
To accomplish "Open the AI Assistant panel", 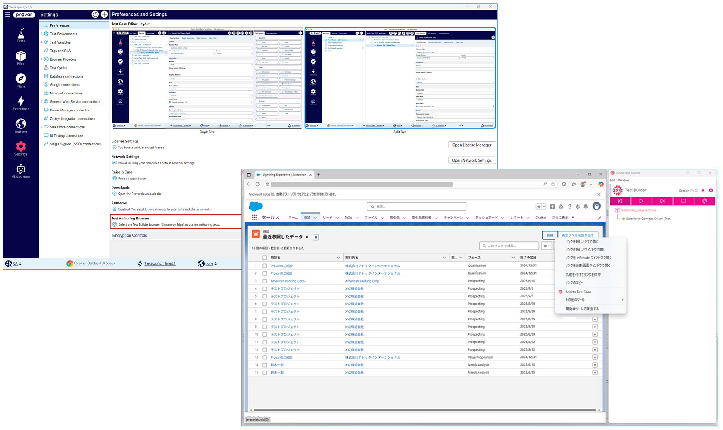I will [x=20, y=171].
